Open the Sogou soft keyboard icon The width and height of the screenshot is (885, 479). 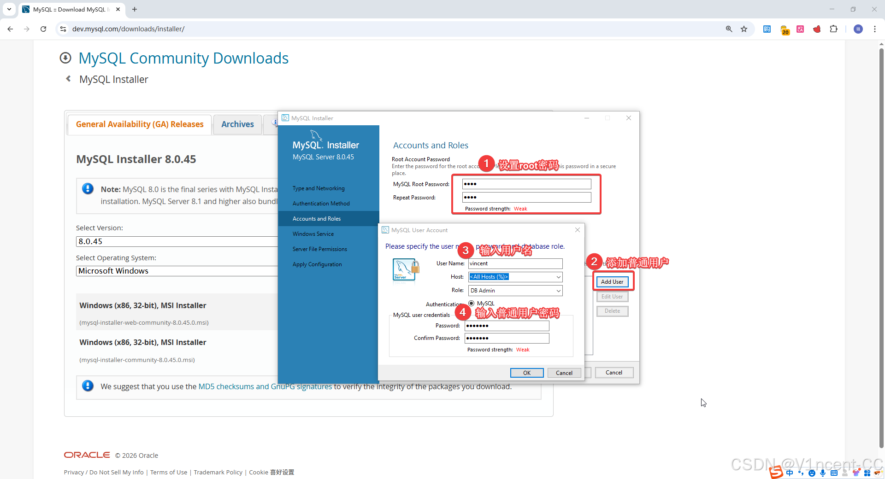coord(834,473)
